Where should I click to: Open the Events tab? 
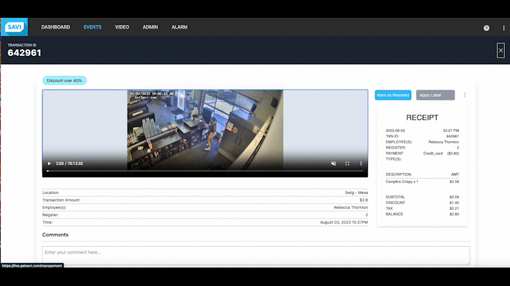click(x=92, y=27)
